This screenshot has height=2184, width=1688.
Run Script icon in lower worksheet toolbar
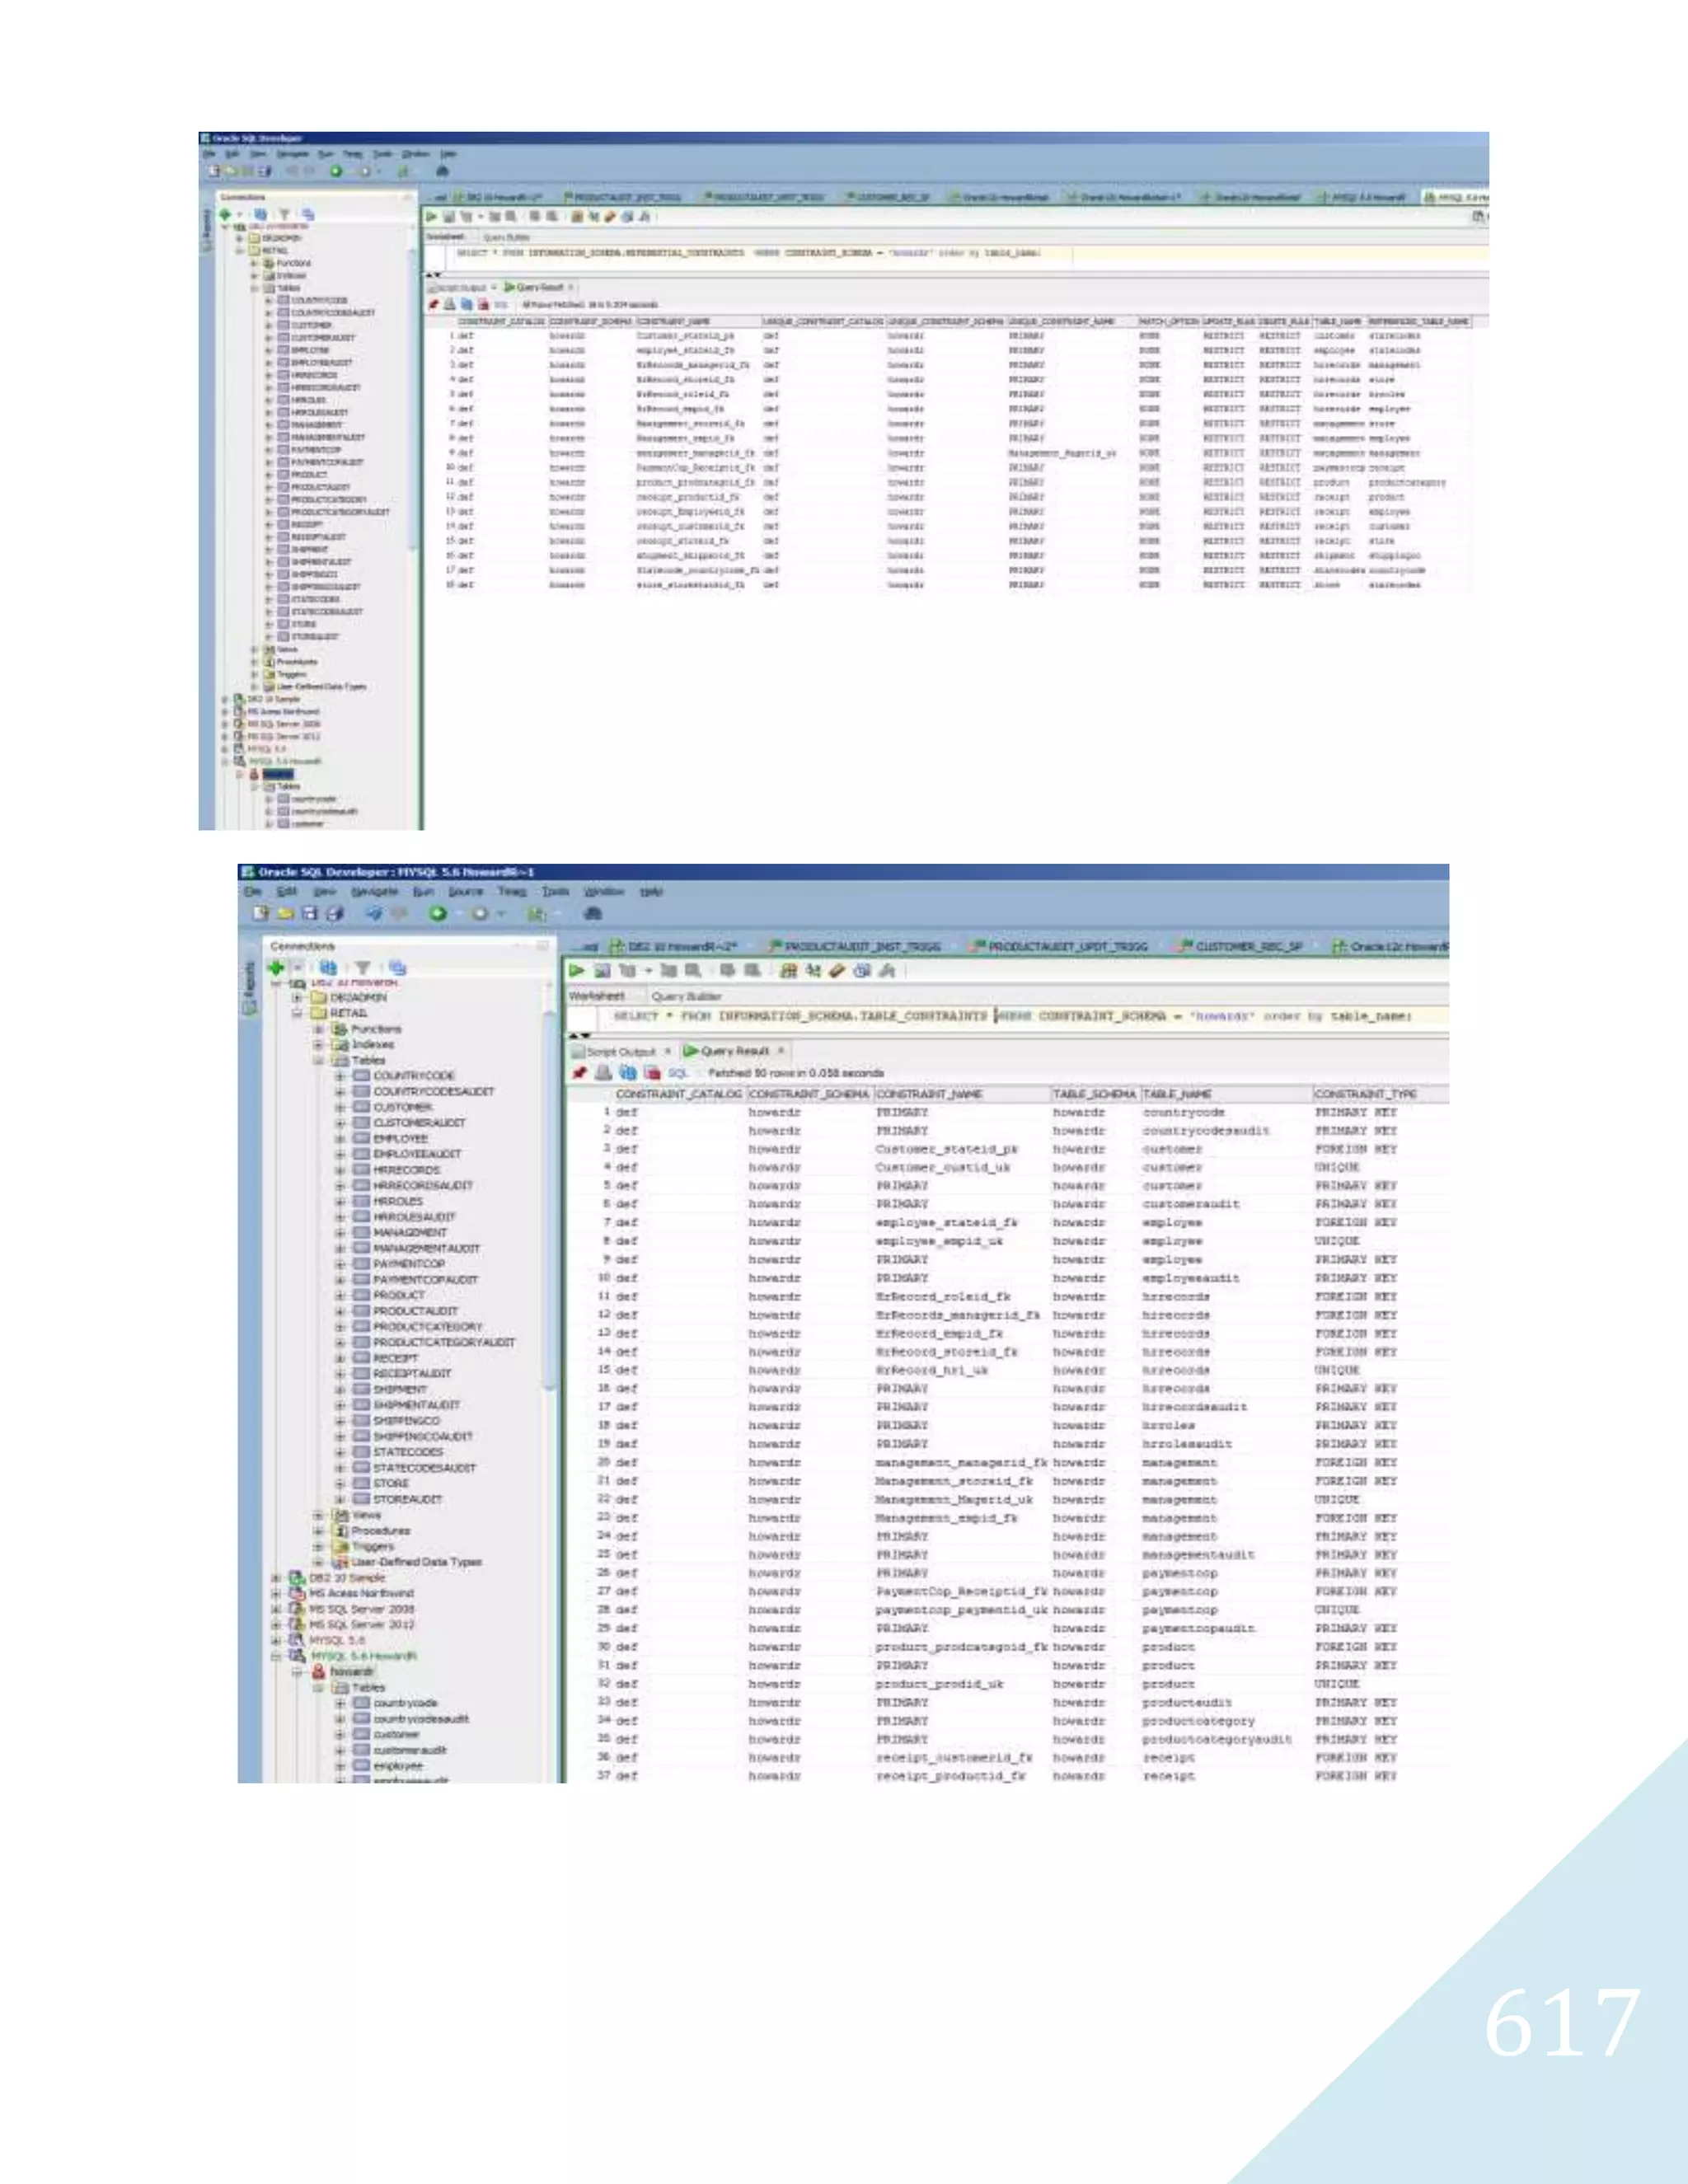click(603, 971)
